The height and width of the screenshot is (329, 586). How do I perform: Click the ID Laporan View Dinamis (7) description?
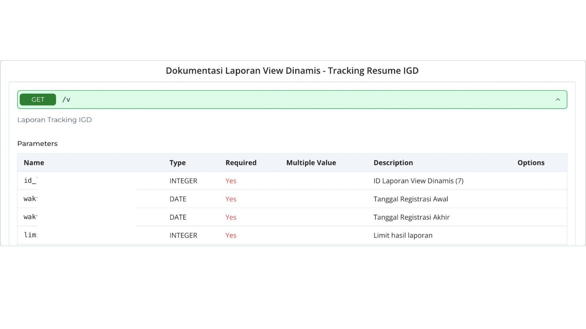419,181
